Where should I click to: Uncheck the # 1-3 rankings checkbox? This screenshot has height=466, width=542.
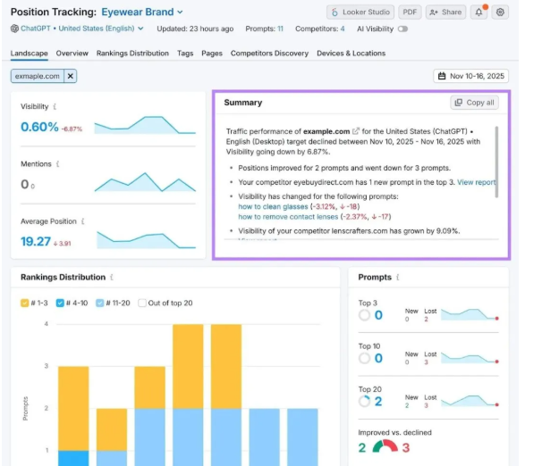pos(25,303)
